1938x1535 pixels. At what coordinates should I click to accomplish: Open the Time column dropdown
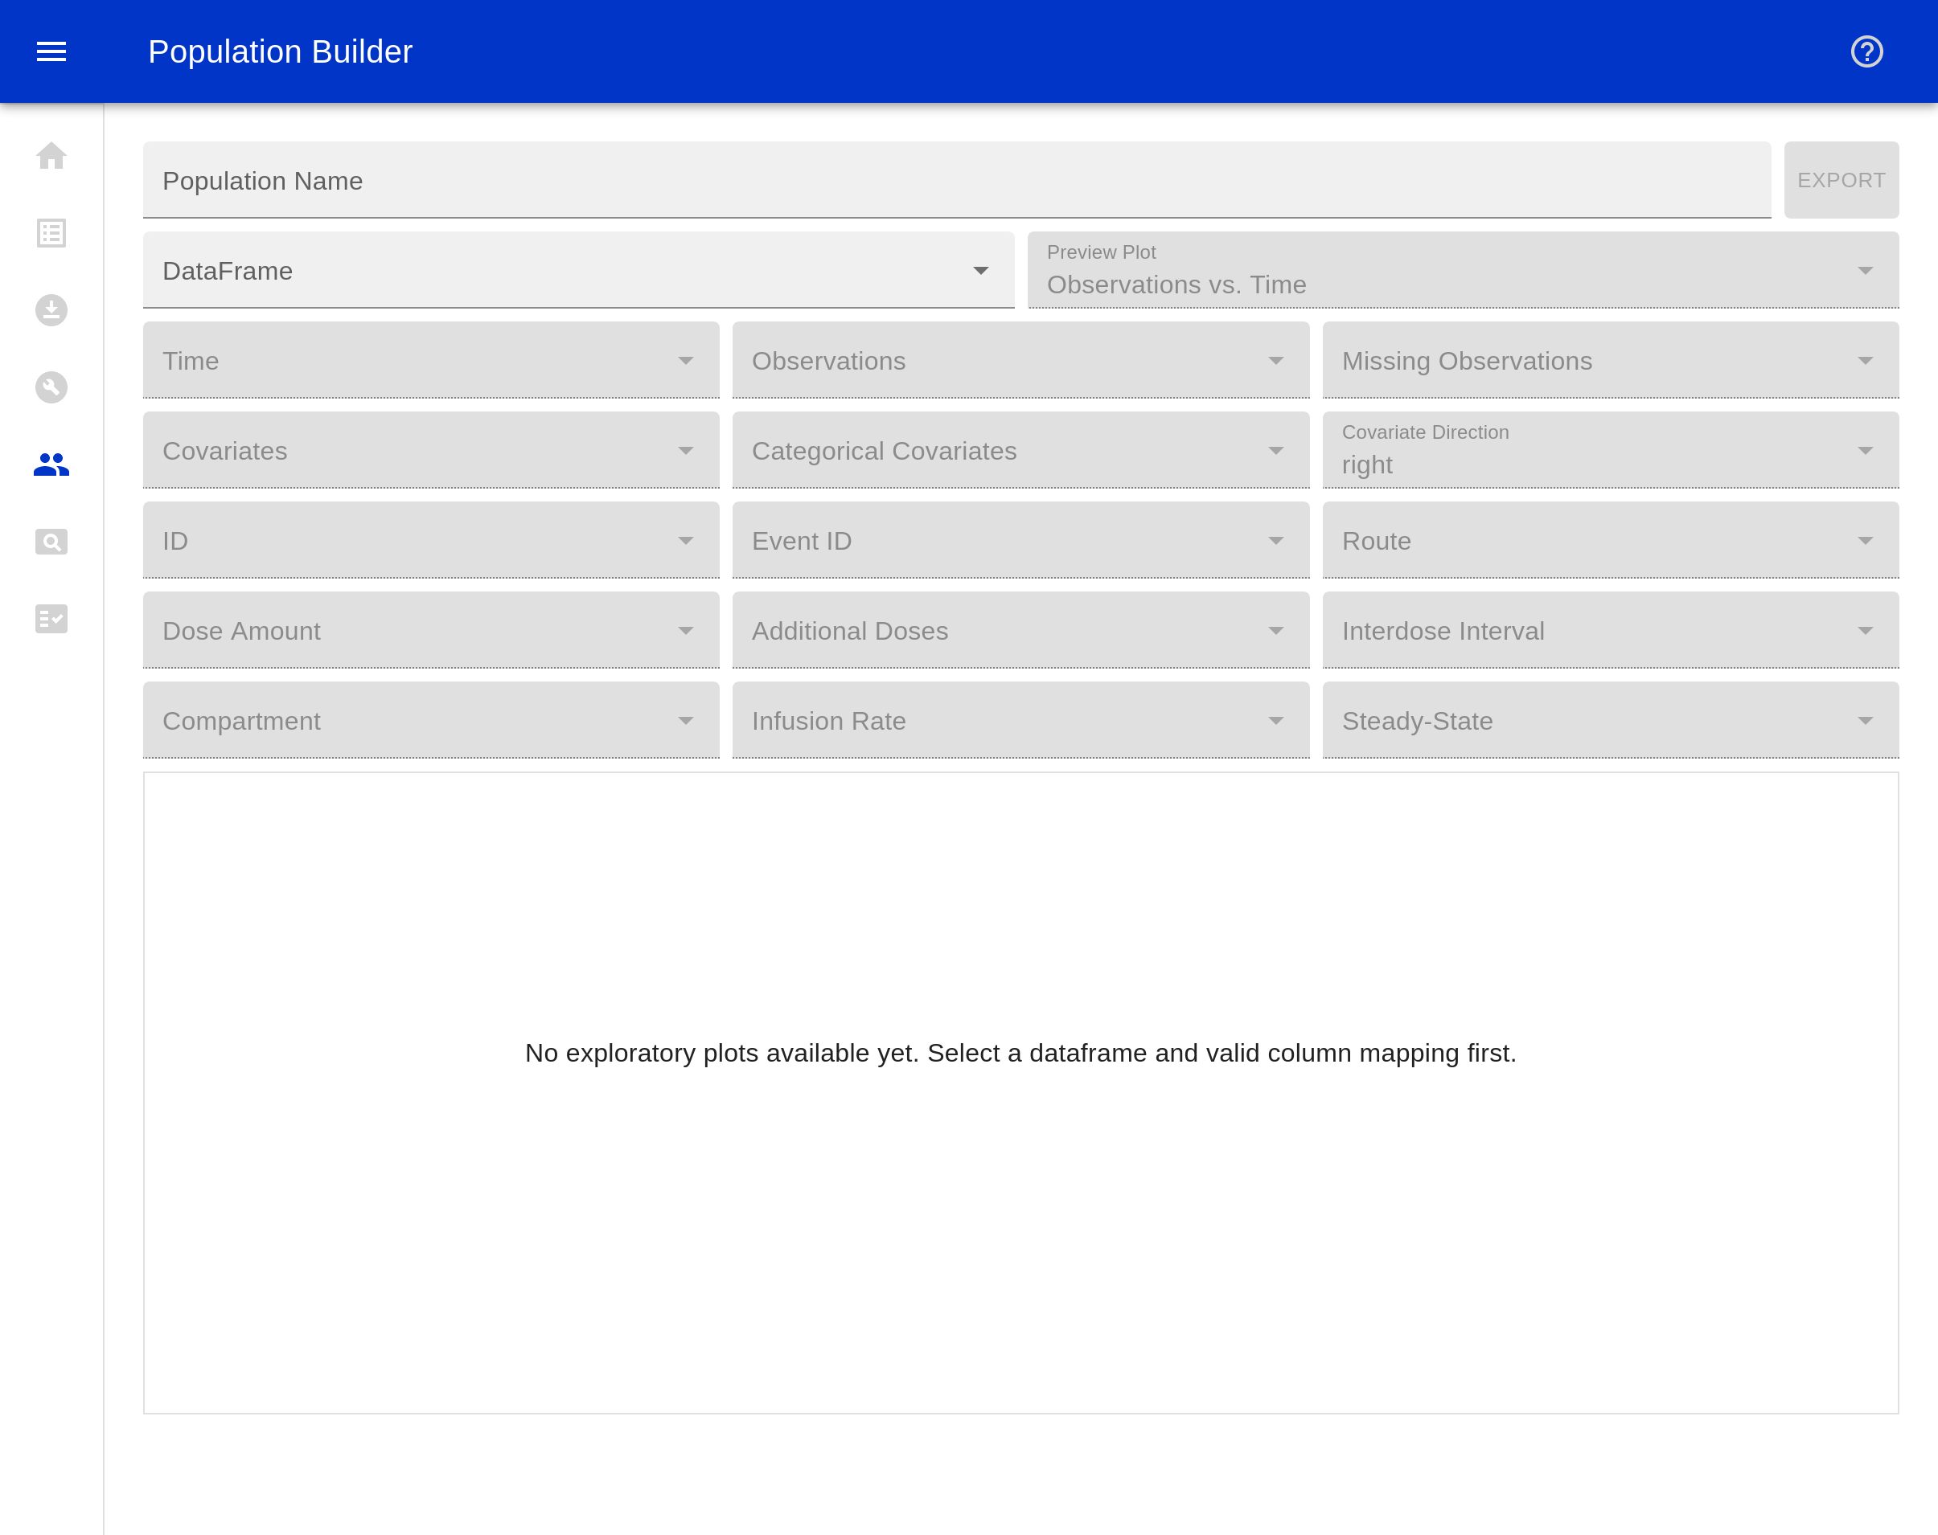430,360
